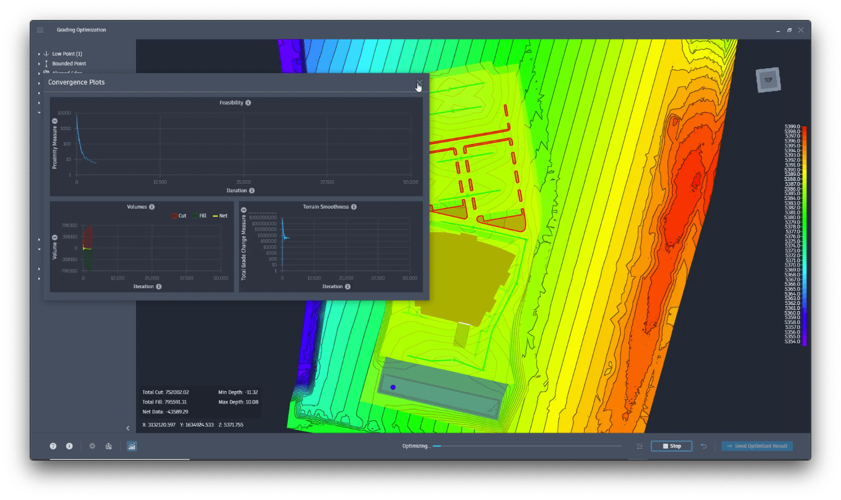Click the Low Point down-arrow icon
Screen dimensions: 841x500
[x=46, y=54]
